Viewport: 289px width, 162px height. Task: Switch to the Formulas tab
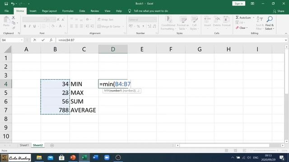click(x=68, y=11)
